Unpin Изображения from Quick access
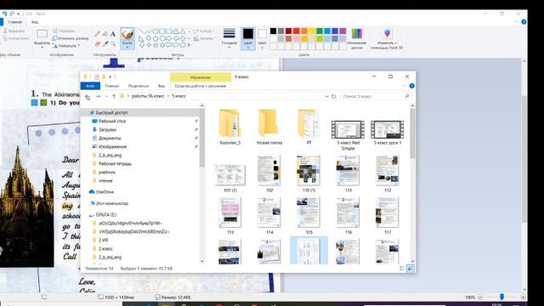 click(196, 147)
